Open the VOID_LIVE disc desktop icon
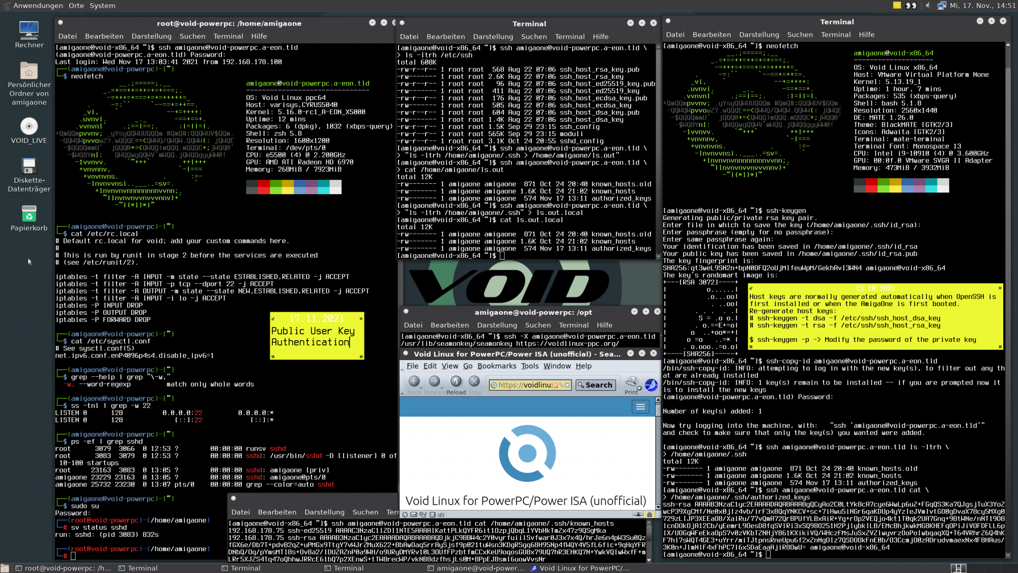 point(29,126)
